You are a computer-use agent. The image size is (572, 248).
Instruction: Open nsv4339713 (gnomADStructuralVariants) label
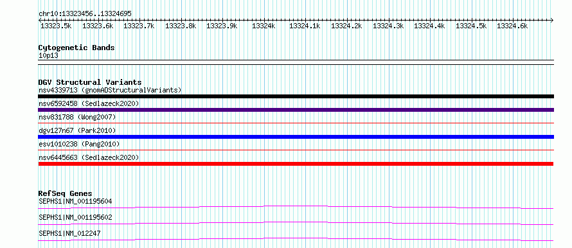pos(110,90)
